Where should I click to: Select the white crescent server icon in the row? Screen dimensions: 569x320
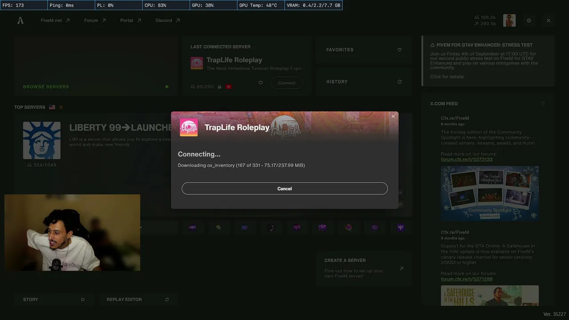tap(271, 228)
